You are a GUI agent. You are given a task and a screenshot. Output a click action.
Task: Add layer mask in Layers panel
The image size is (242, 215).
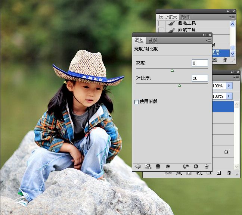click(x=189, y=173)
